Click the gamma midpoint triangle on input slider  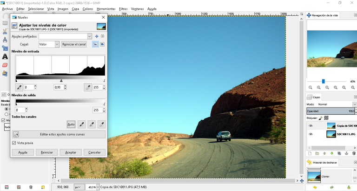click(x=61, y=80)
